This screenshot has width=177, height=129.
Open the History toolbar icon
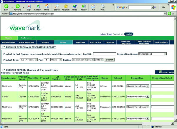click(83, 6)
